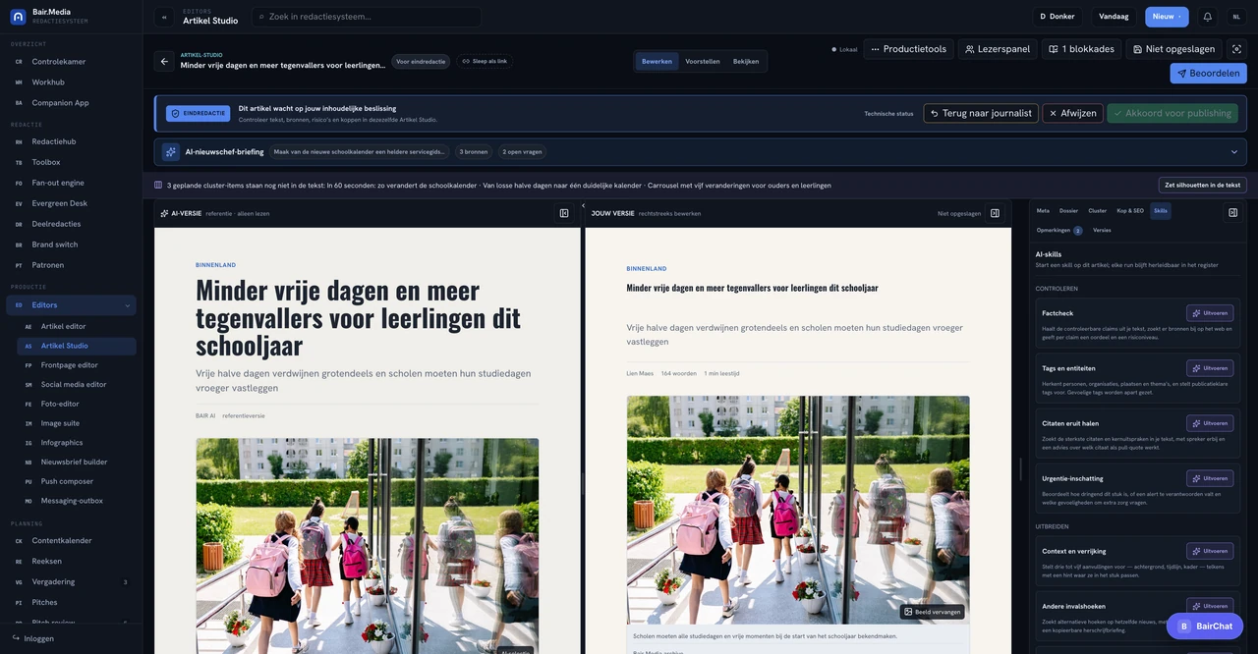Open Push composer in sidebar
The image size is (1258, 654).
76,481
